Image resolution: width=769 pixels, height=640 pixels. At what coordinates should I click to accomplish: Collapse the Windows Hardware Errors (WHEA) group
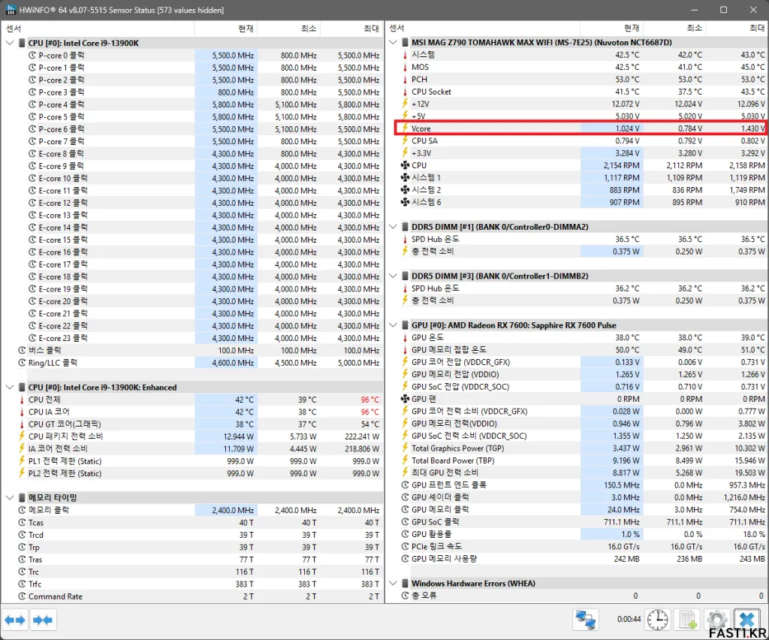coord(392,583)
